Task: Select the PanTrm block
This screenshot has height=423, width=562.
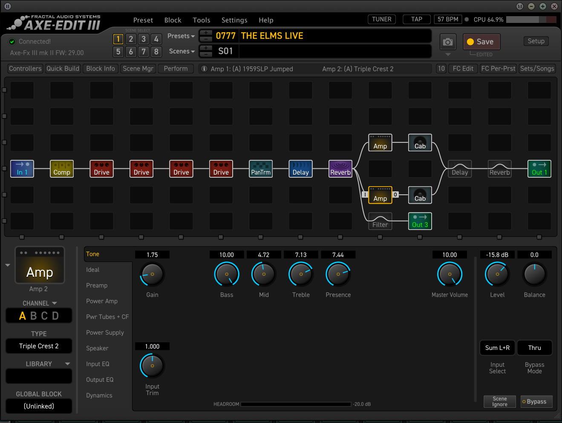Action: tap(261, 169)
